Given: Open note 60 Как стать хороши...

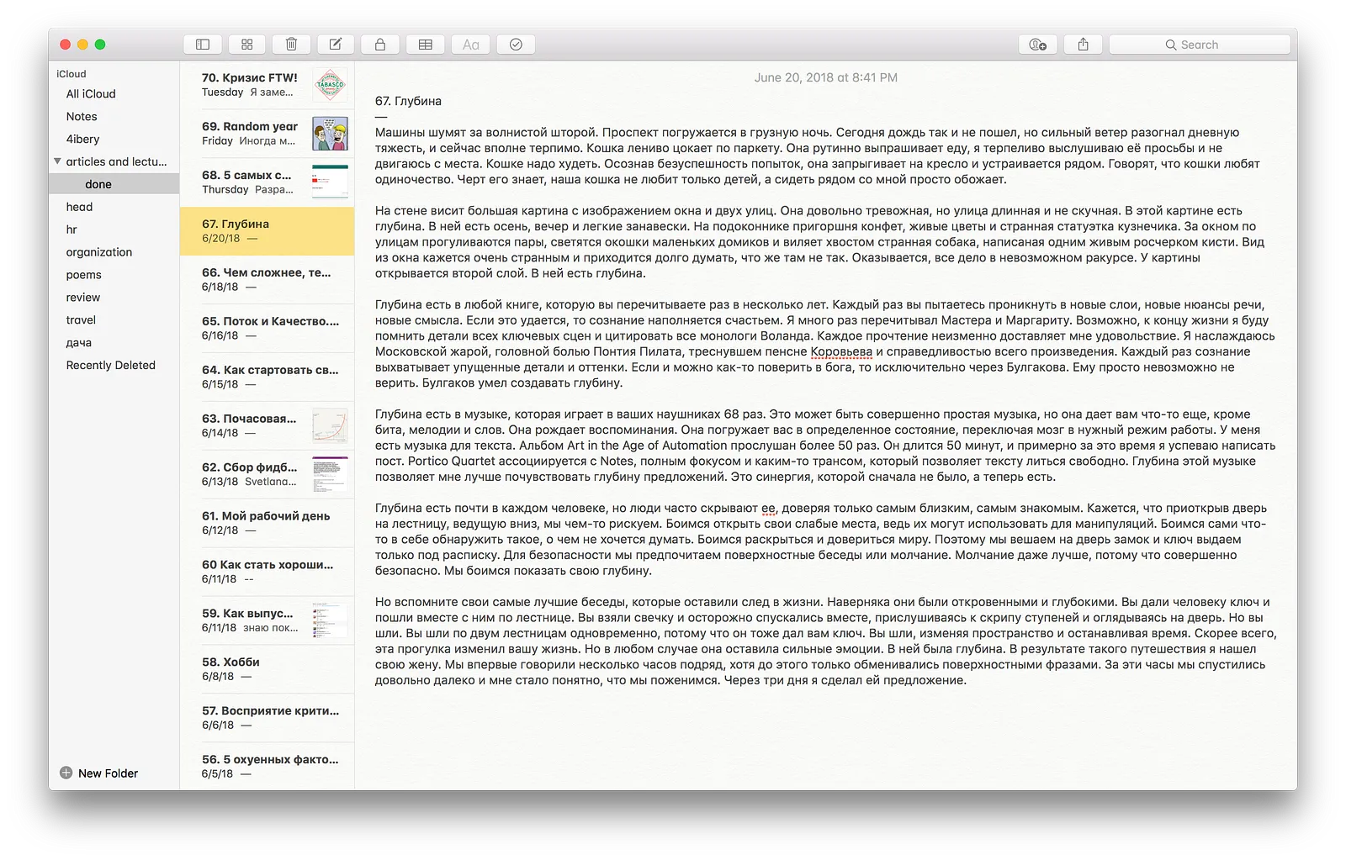Looking at the screenshot, I should [x=267, y=572].
